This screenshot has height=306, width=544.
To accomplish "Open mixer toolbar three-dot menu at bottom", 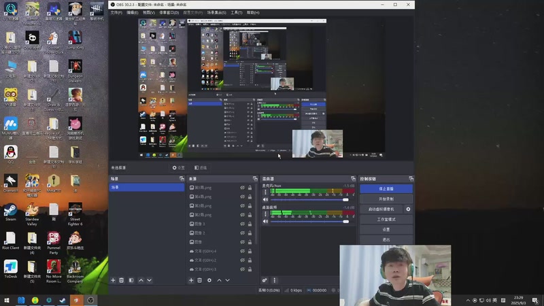I will coord(275,280).
